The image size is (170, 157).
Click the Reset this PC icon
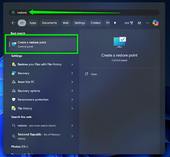tap(14, 82)
